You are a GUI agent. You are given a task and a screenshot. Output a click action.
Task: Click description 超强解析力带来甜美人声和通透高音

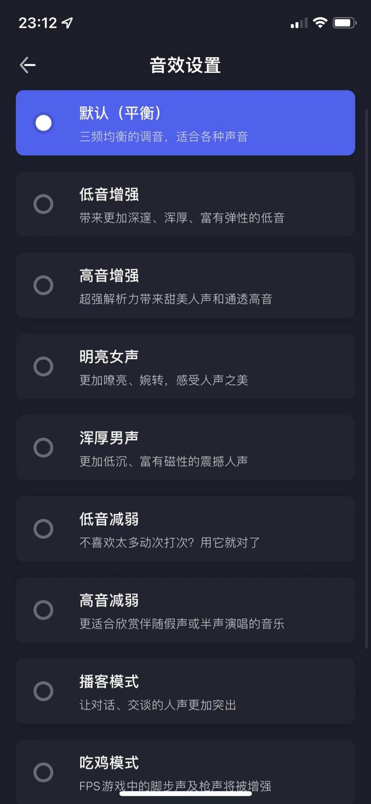point(176,299)
